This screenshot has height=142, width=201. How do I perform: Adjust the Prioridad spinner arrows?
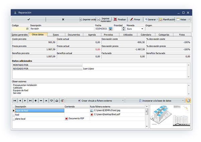123,29
